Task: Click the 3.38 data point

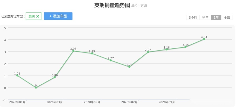Action: (x=185, y=47)
